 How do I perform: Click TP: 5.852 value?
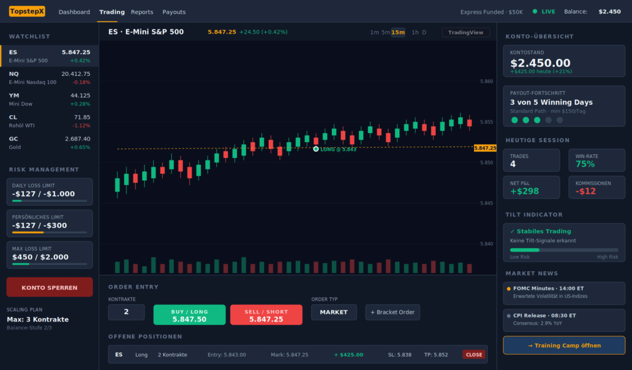click(436, 355)
